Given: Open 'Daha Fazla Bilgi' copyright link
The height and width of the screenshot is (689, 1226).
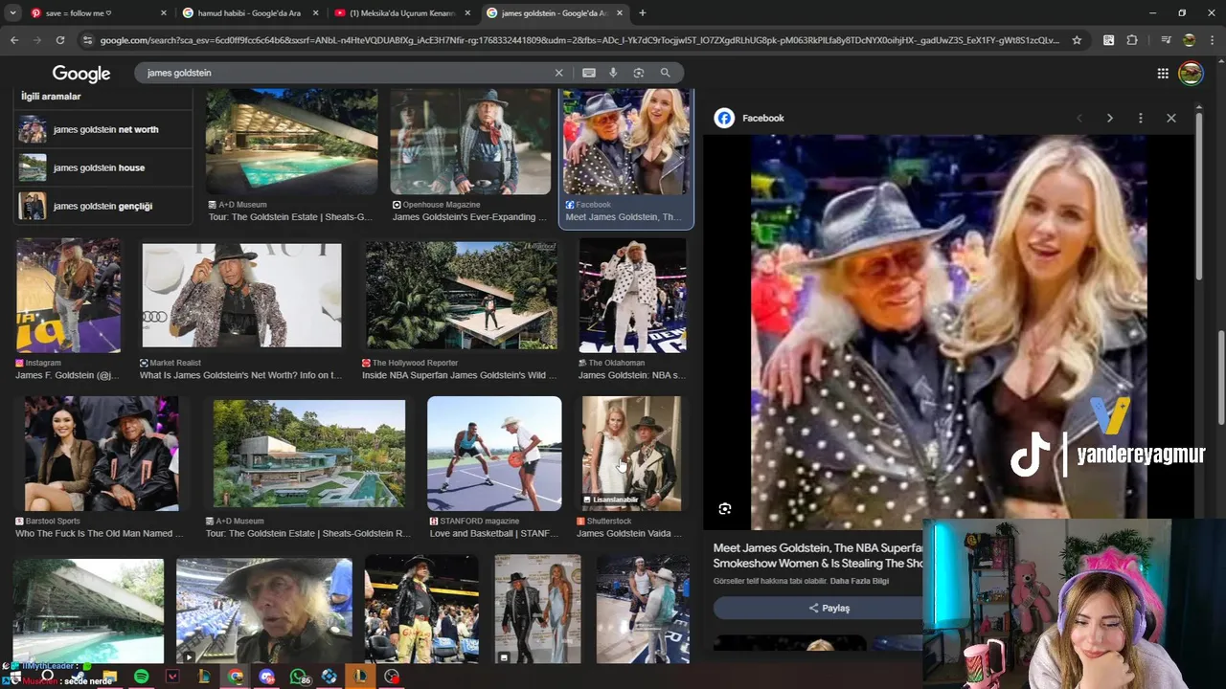Looking at the screenshot, I should tap(859, 581).
